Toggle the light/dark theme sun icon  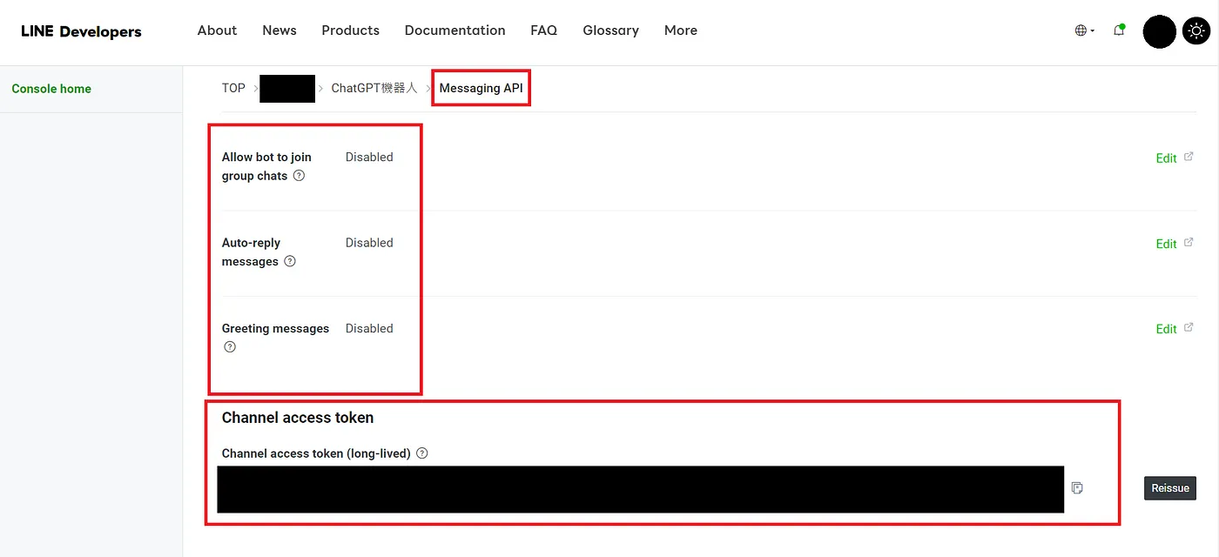1196,31
